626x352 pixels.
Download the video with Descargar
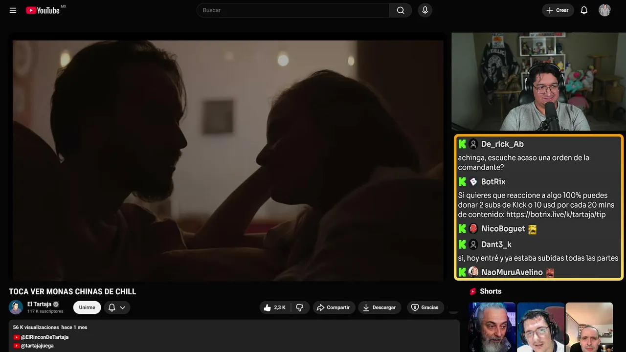[x=380, y=308]
